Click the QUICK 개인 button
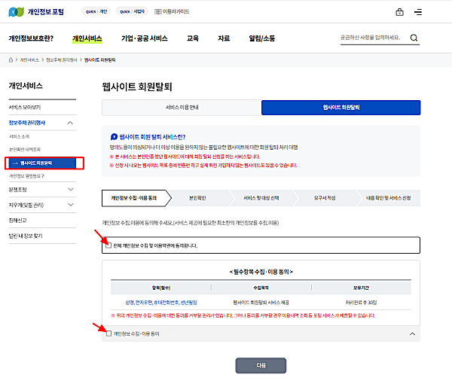The height and width of the screenshot is (390, 452). (x=96, y=11)
